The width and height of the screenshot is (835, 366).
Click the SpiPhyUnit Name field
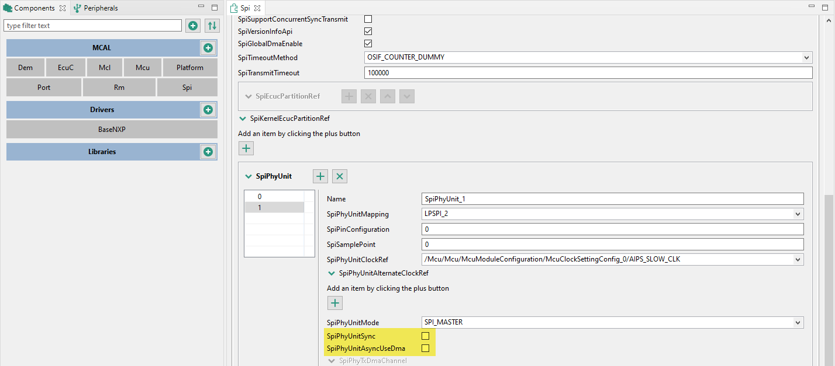point(612,199)
